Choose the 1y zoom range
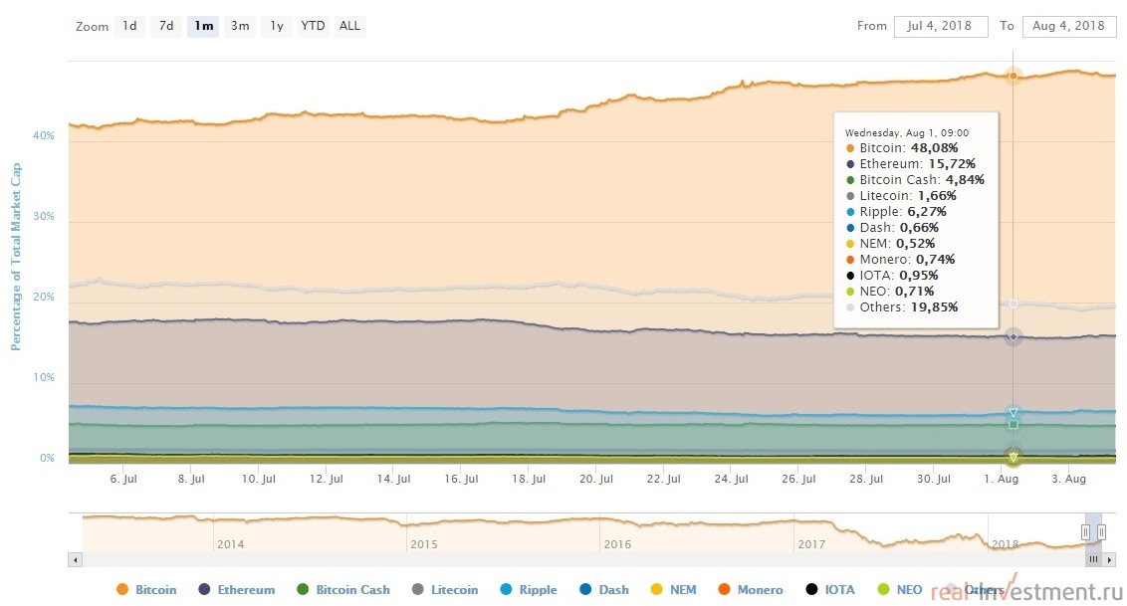This screenshot has width=1127, height=606. coord(277,26)
